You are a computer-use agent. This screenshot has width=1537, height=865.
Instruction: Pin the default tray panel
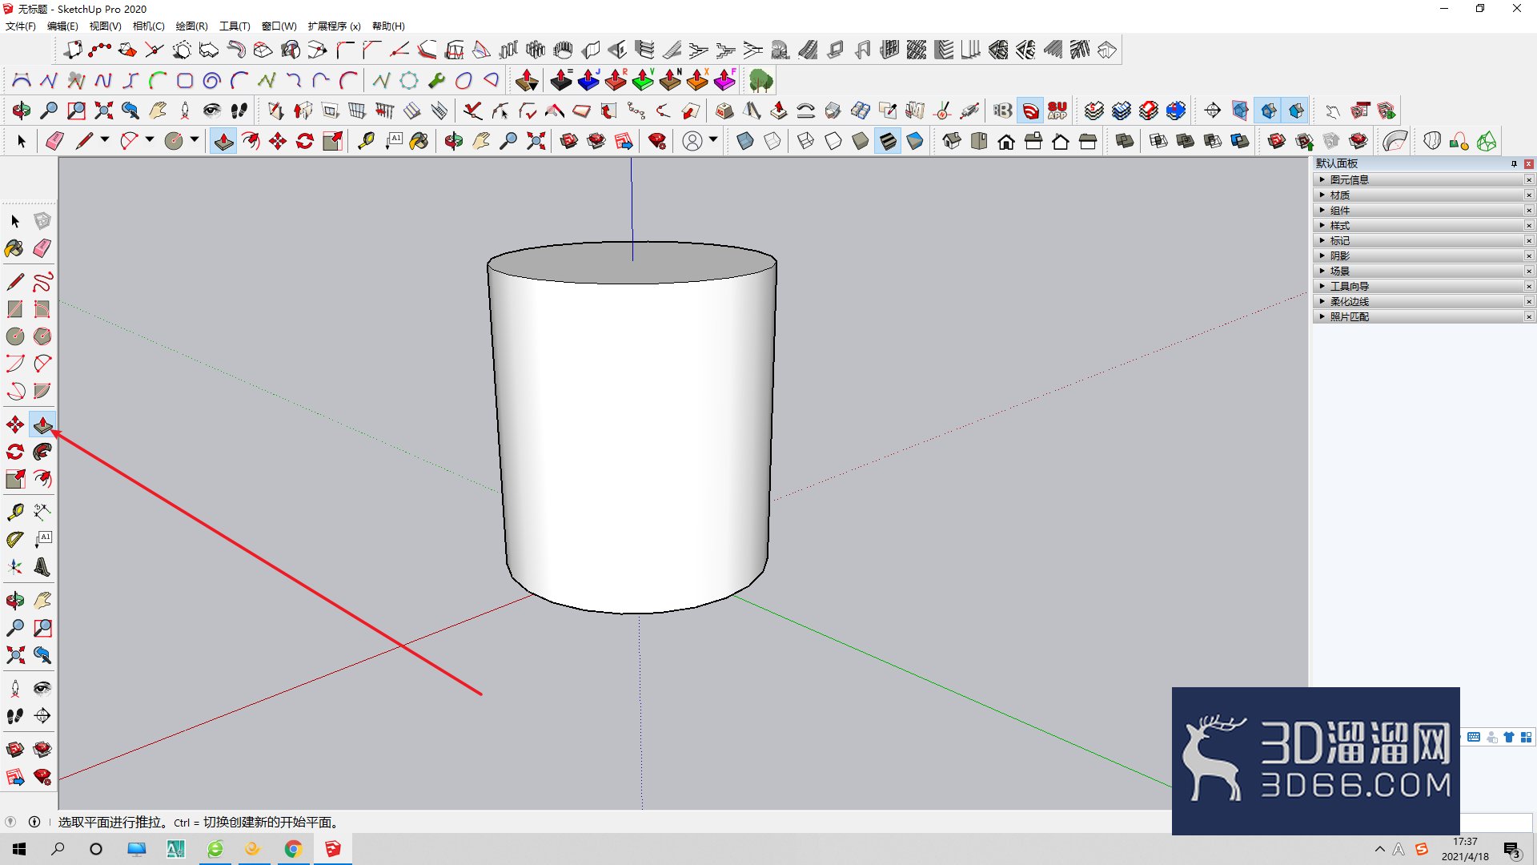click(x=1514, y=163)
